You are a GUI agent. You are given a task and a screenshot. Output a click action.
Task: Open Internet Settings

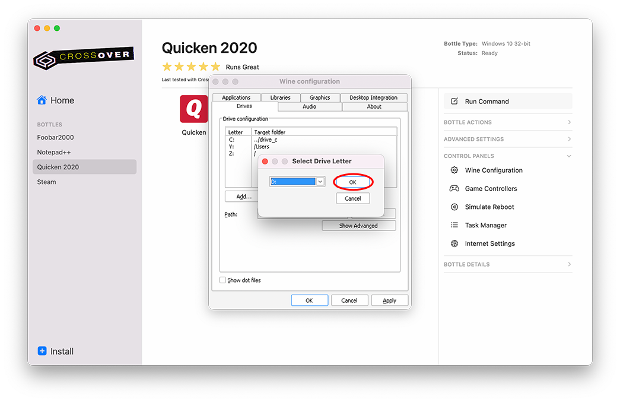[x=489, y=243]
